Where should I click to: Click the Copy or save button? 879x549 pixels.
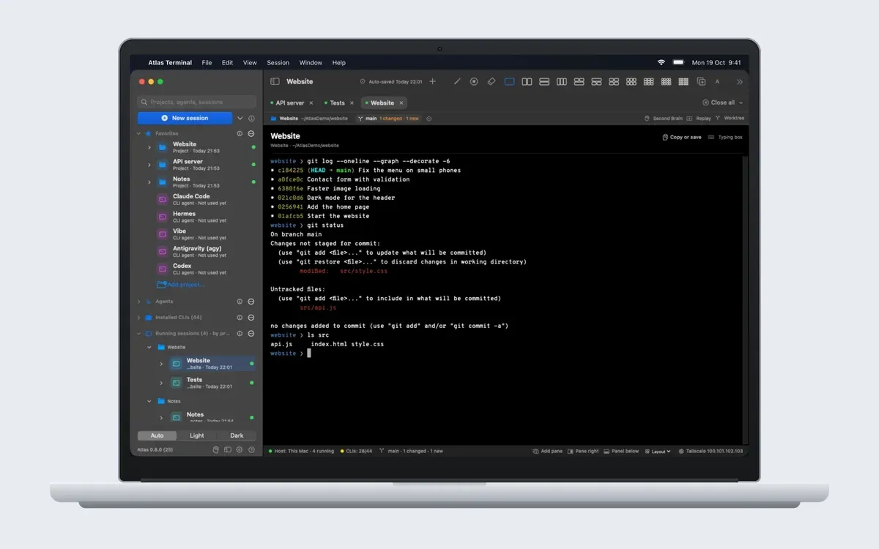pyautogui.click(x=681, y=137)
